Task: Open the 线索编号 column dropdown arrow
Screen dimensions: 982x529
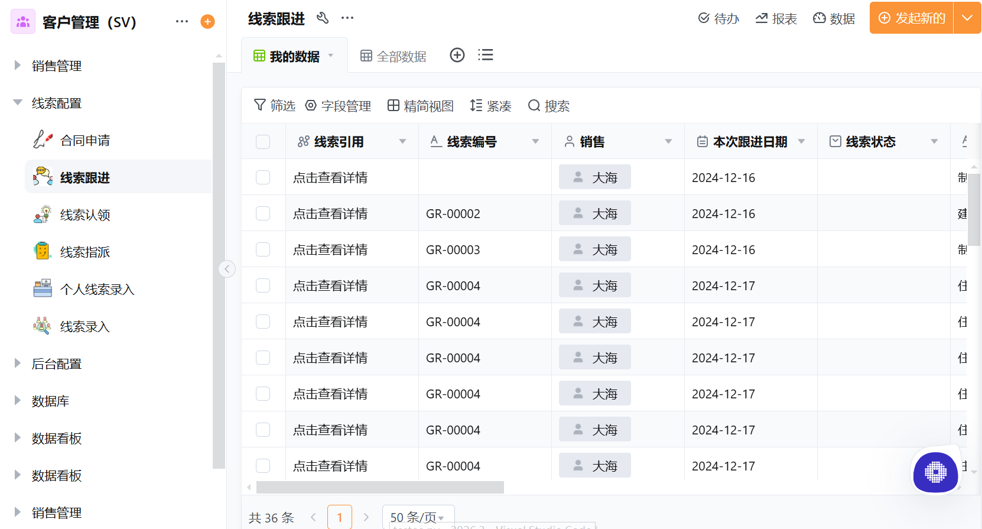Action: click(535, 142)
